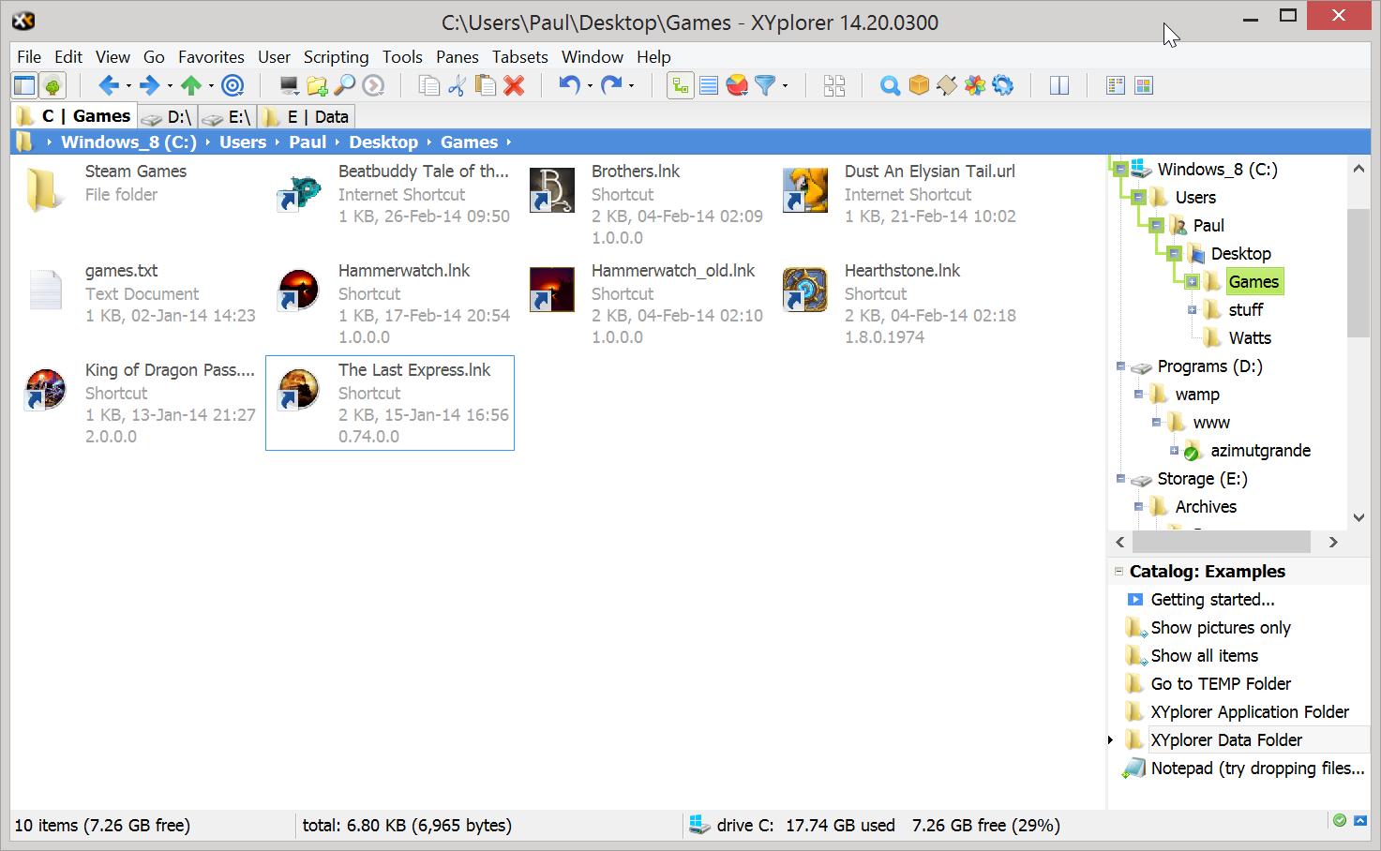Screen dimensions: 1381x851
Task: Collapse the Users folder in the tree
Action: [1137, 197]
